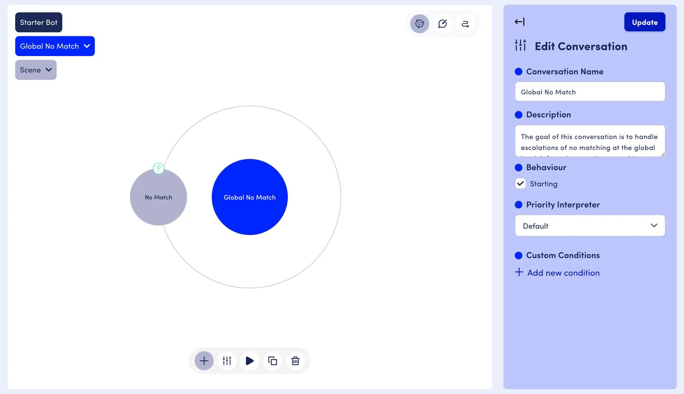Screen dimensions: 684x394
Task: Select the grey No Match node
Action: pyautogui.click(x=158, y=197)
